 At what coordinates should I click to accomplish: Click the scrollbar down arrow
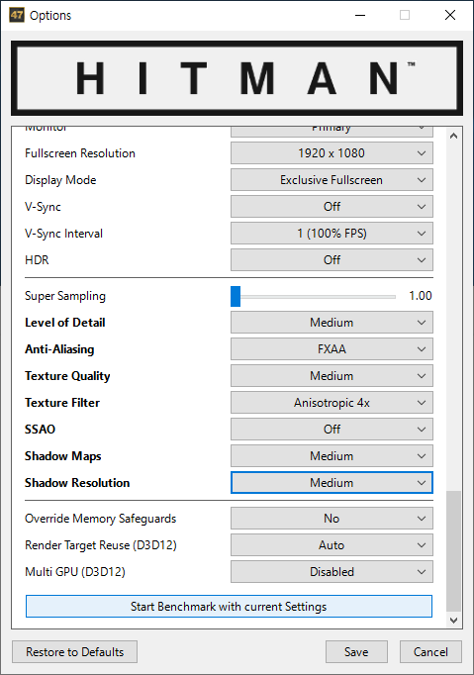pos(453,620)
